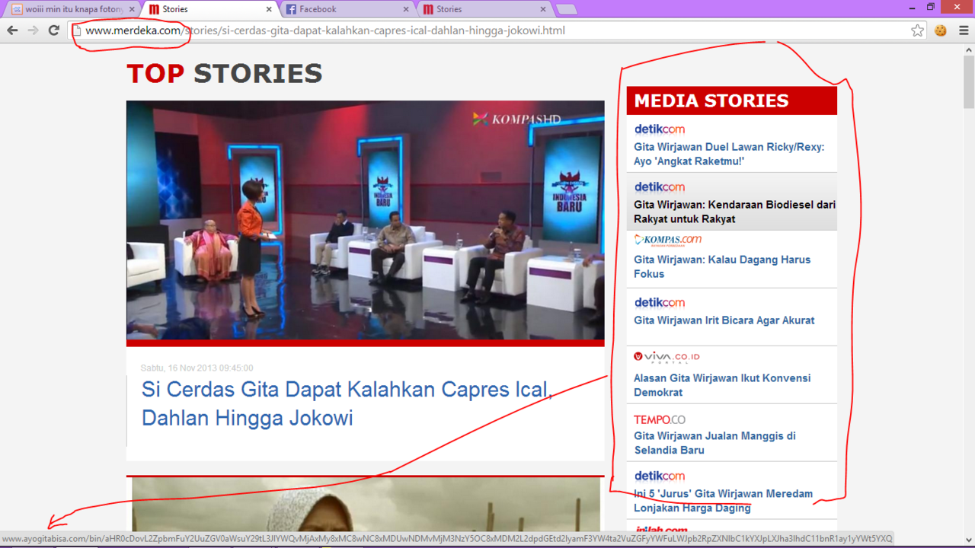This screenshot has width=975, height=548.
Task: Click the Forward navigation arrow
Action: 33,30
